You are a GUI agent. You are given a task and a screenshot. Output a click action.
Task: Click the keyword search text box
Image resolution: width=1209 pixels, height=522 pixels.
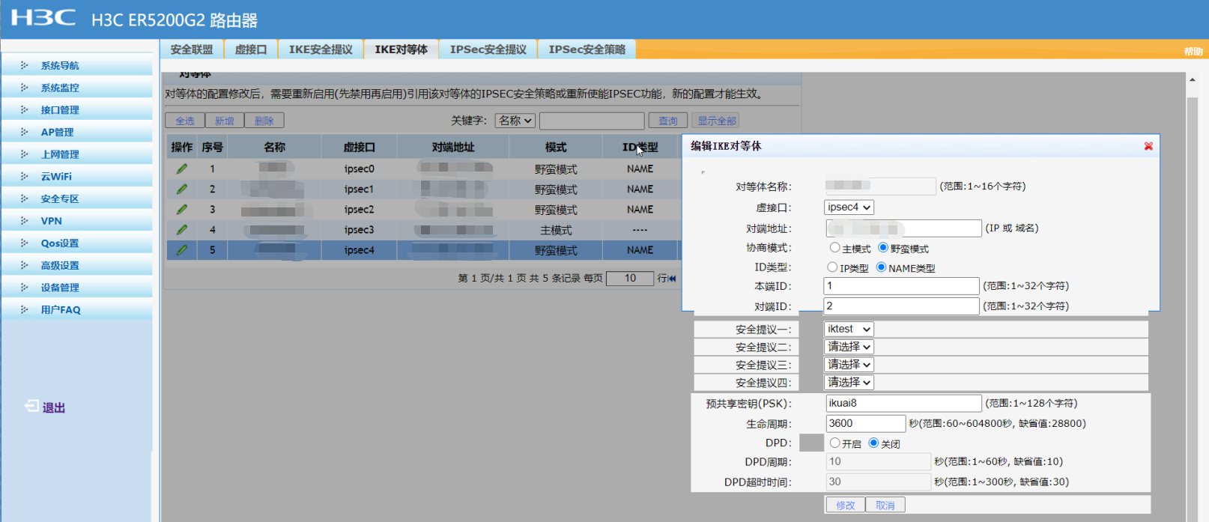click(592, 121)
